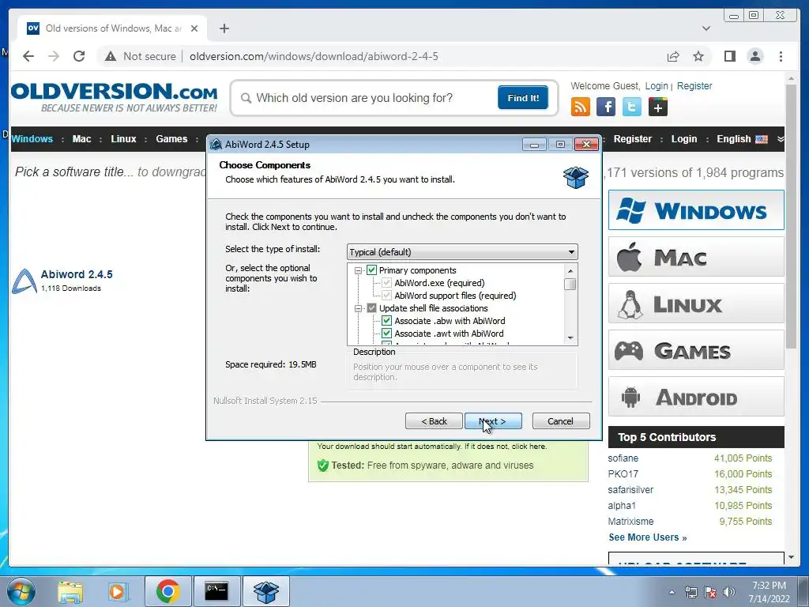Open the Not secure site information
Image resolution: width=809 pixels, height=607 pixels.
point(140,56)
